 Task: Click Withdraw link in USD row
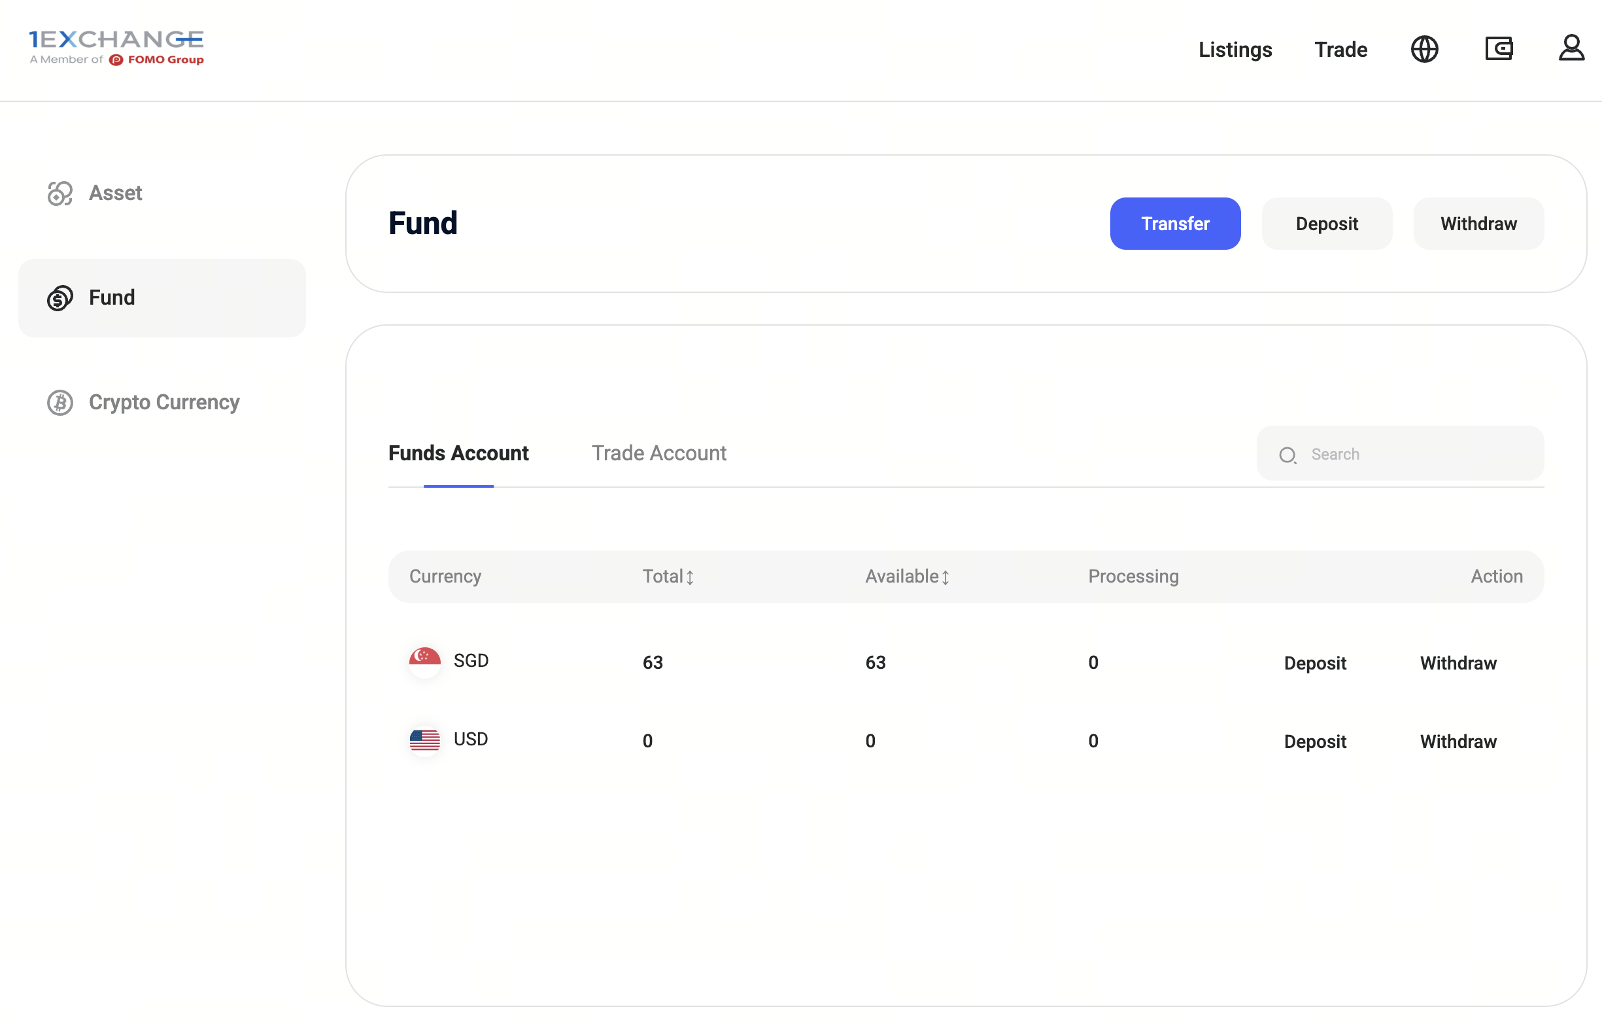pos(1457,742)
